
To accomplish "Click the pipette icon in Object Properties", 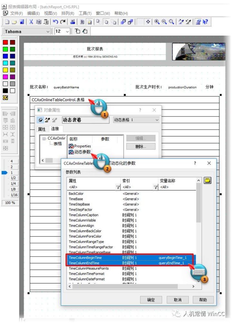I will coord(47,120).
